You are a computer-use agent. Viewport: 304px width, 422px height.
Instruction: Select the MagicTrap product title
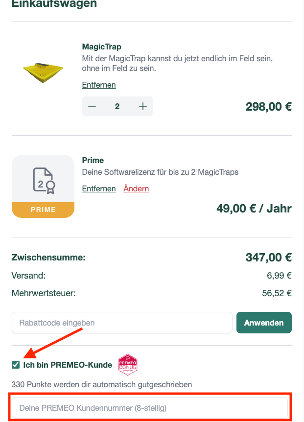pyautogui.click(x=101, y=47)
